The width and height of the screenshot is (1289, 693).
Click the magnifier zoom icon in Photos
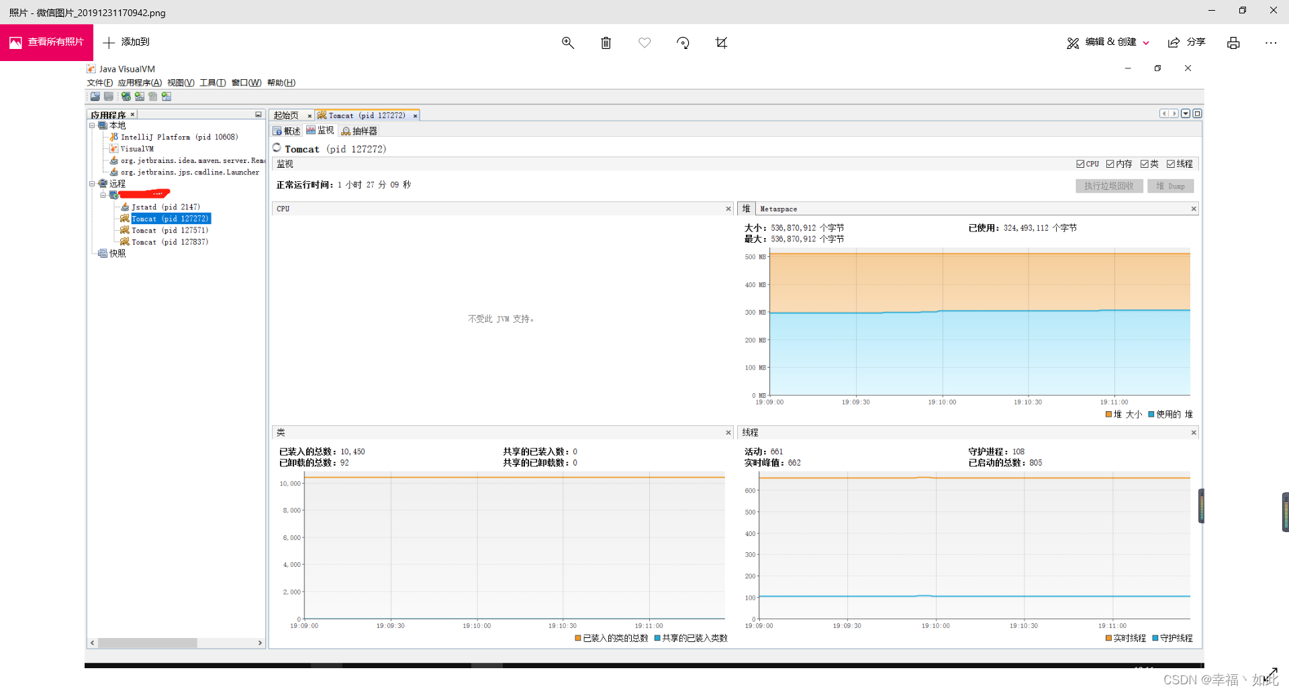(x=568, y=43)
